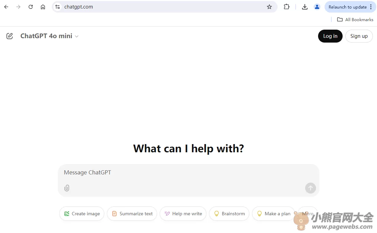
Task: Reload the chatgpt.com page
Action: 31,7
